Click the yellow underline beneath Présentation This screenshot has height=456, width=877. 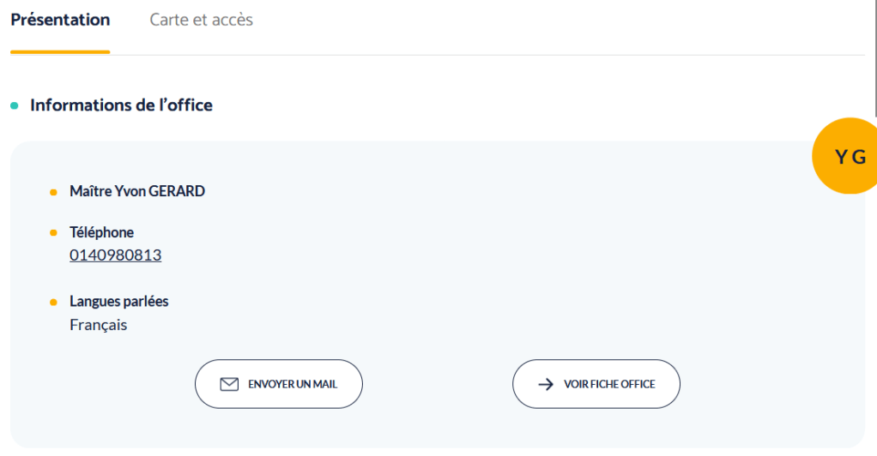pos(60,52)
